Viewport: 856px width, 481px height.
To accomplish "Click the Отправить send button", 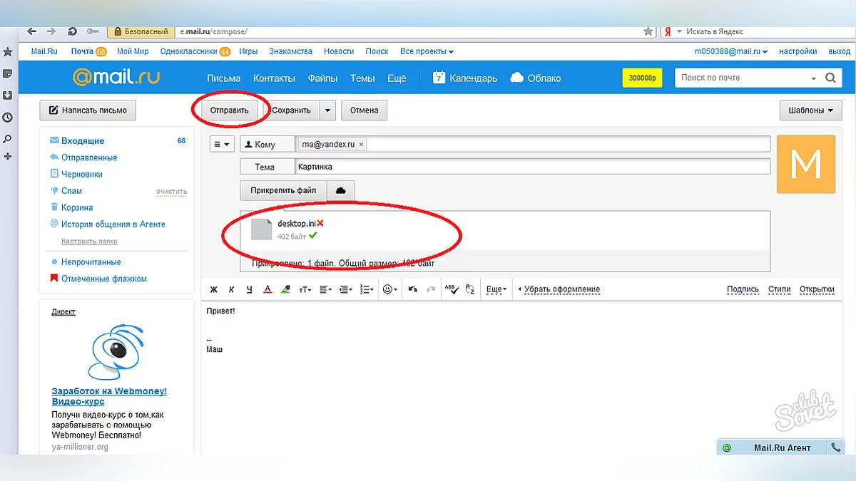I will pyautogui.click(x=229, y=110).
